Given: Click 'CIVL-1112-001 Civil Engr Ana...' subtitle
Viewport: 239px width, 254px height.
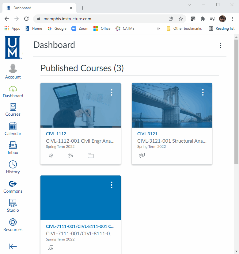Looking at the screenshot, I should point(80,141).
